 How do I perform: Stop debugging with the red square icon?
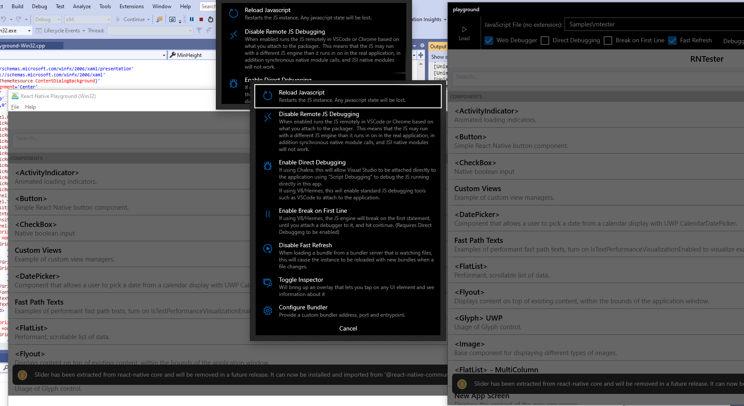click(x=200, y=19)
